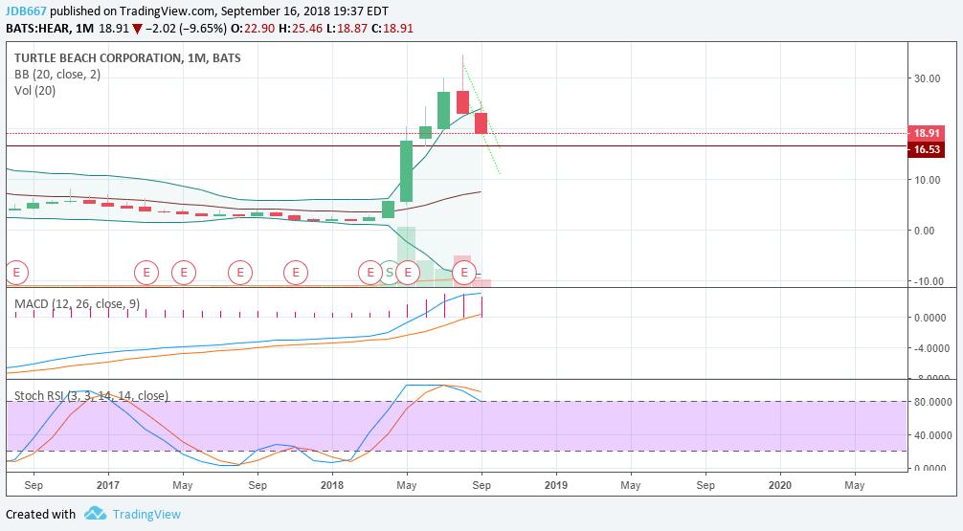
Task: Click the May 2018 earnings E marker
Action: 408,272
